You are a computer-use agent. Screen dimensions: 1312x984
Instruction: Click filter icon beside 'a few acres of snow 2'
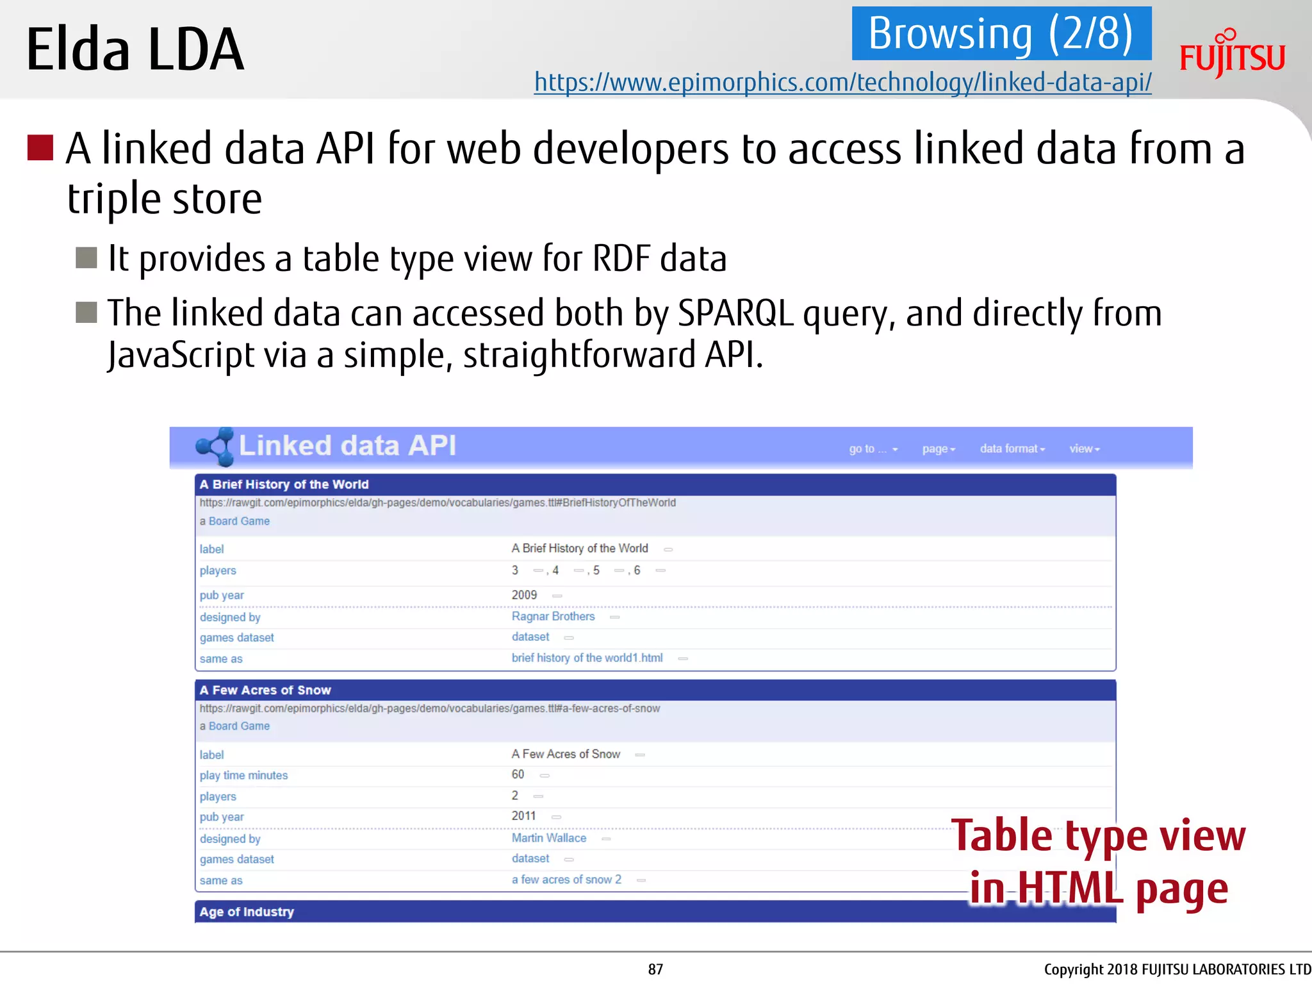point(641,880)
